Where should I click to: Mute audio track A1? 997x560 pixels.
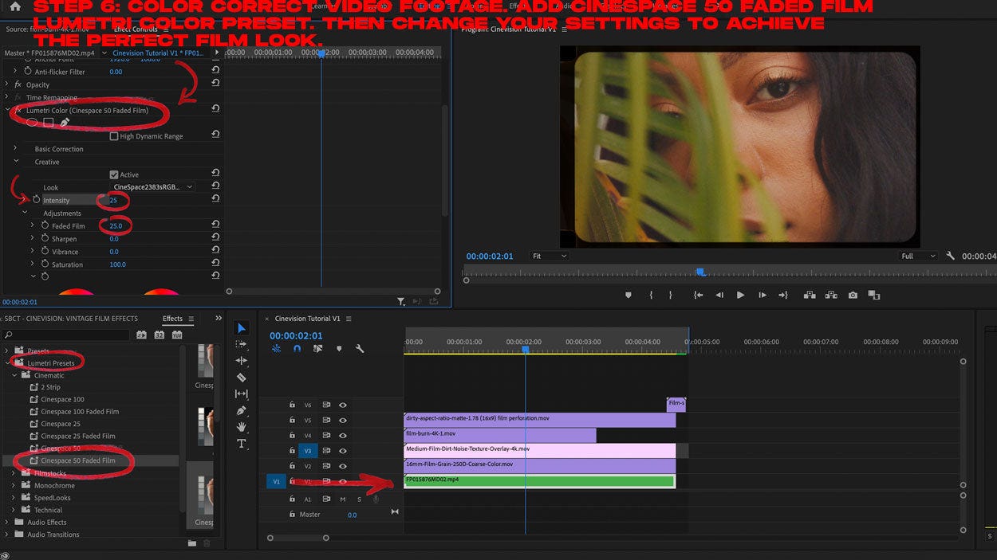343,499
